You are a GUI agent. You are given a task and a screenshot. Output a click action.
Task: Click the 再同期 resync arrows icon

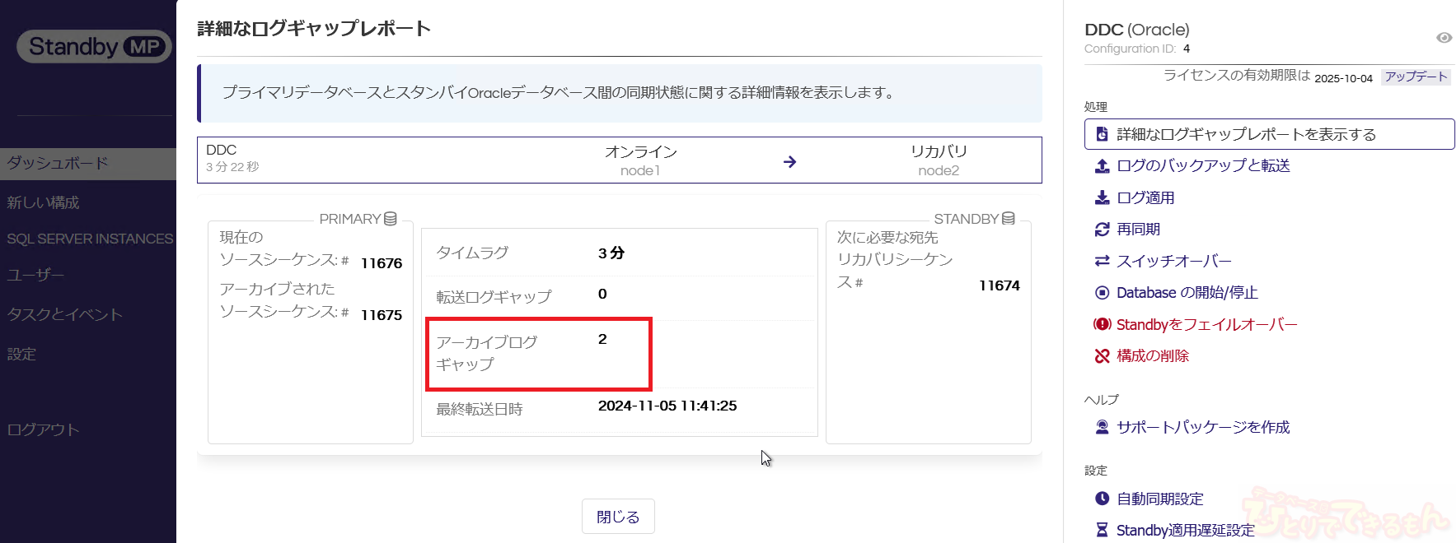coord(1102,230)
